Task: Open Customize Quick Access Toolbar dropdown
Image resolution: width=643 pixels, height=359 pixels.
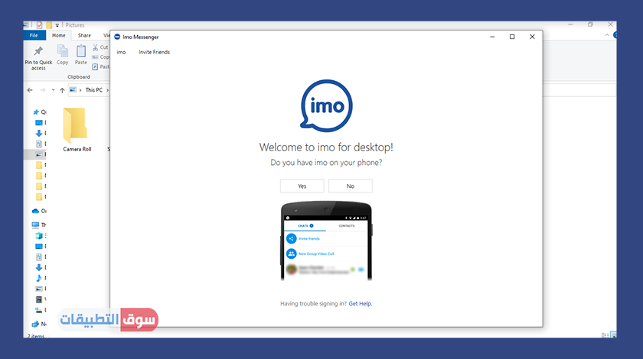Action: [x=57, y=25]
